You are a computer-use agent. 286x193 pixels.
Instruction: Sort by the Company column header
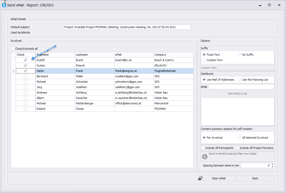pyautogui.click(x=173, y=55)
